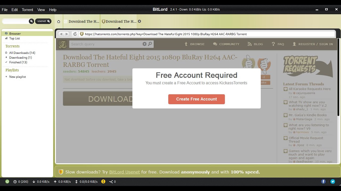
Task: Click the large DOWNLOAD button
Action: click(98, 99)
